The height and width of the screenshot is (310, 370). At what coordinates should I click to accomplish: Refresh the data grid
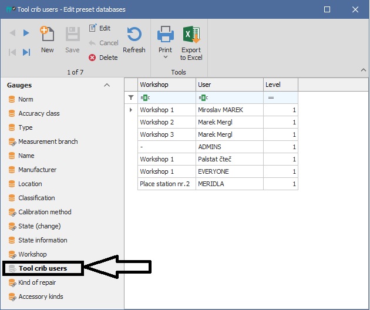[x=134, y=39]
